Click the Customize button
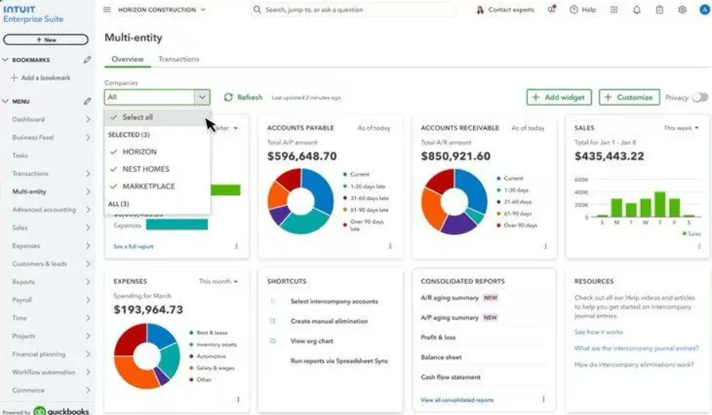Viewport: 712px width, 415px height. click(x=629, y=97)
